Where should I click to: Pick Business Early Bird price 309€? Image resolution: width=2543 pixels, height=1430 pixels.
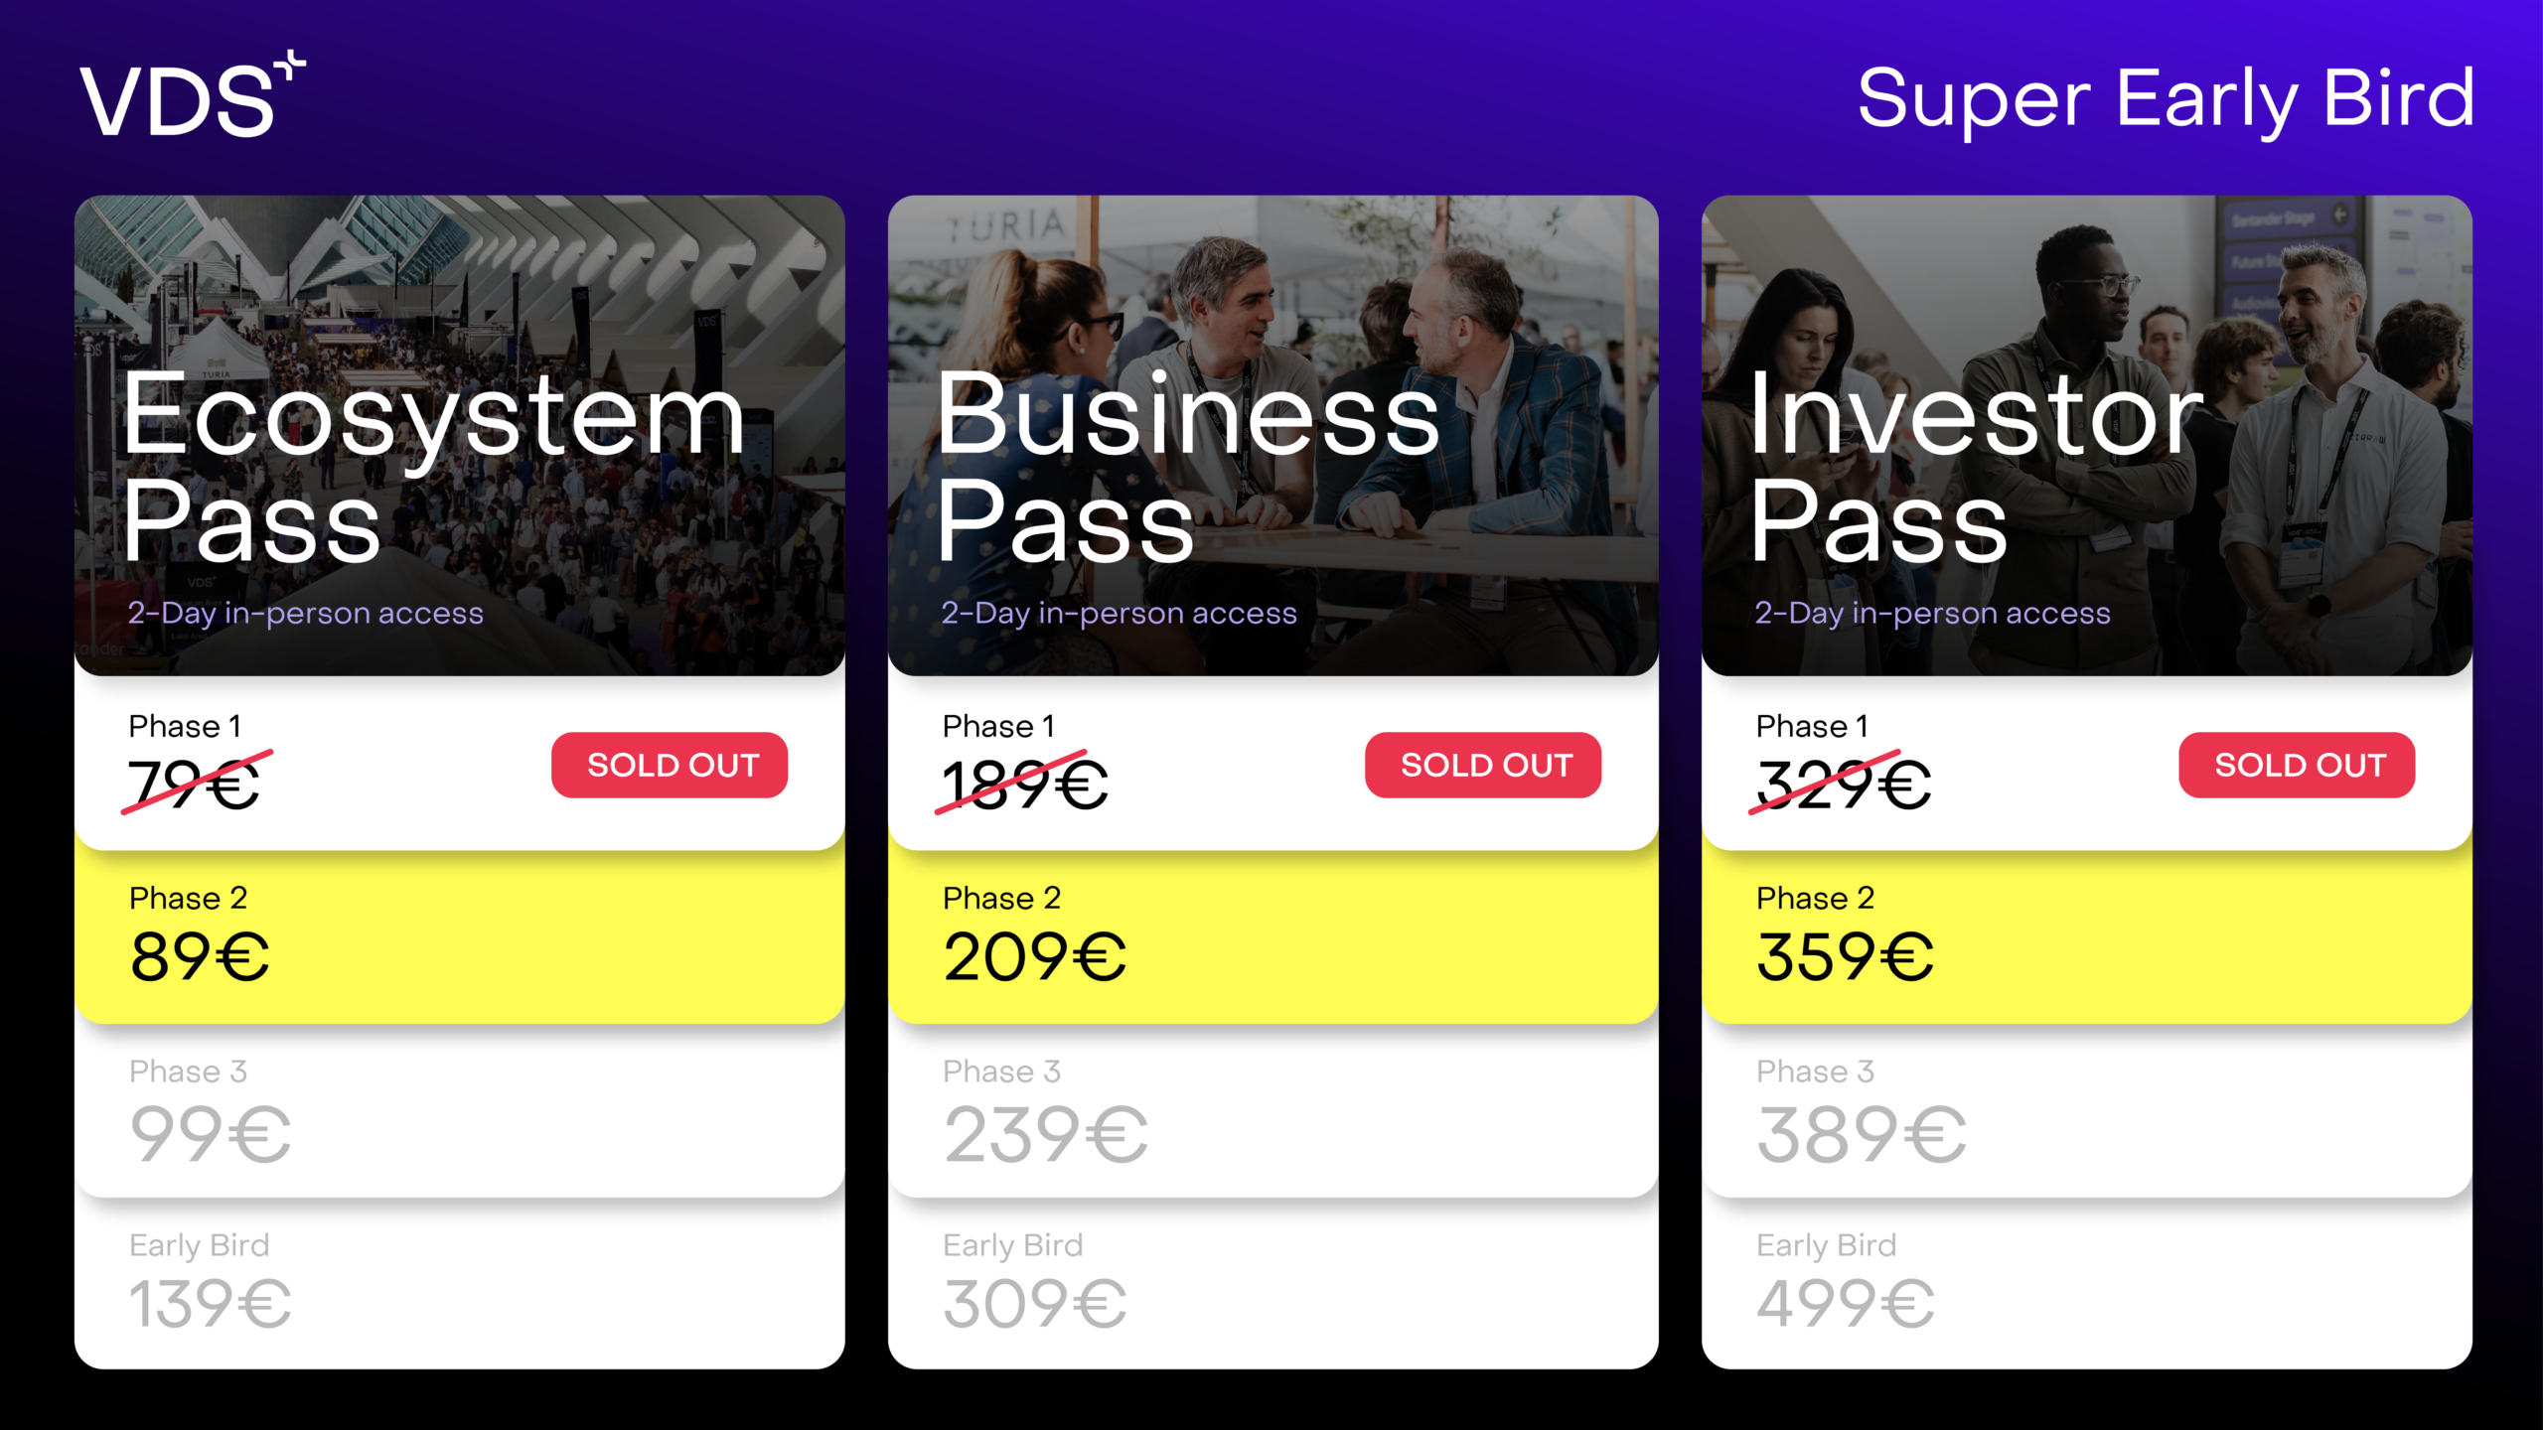(1272, 1283)
